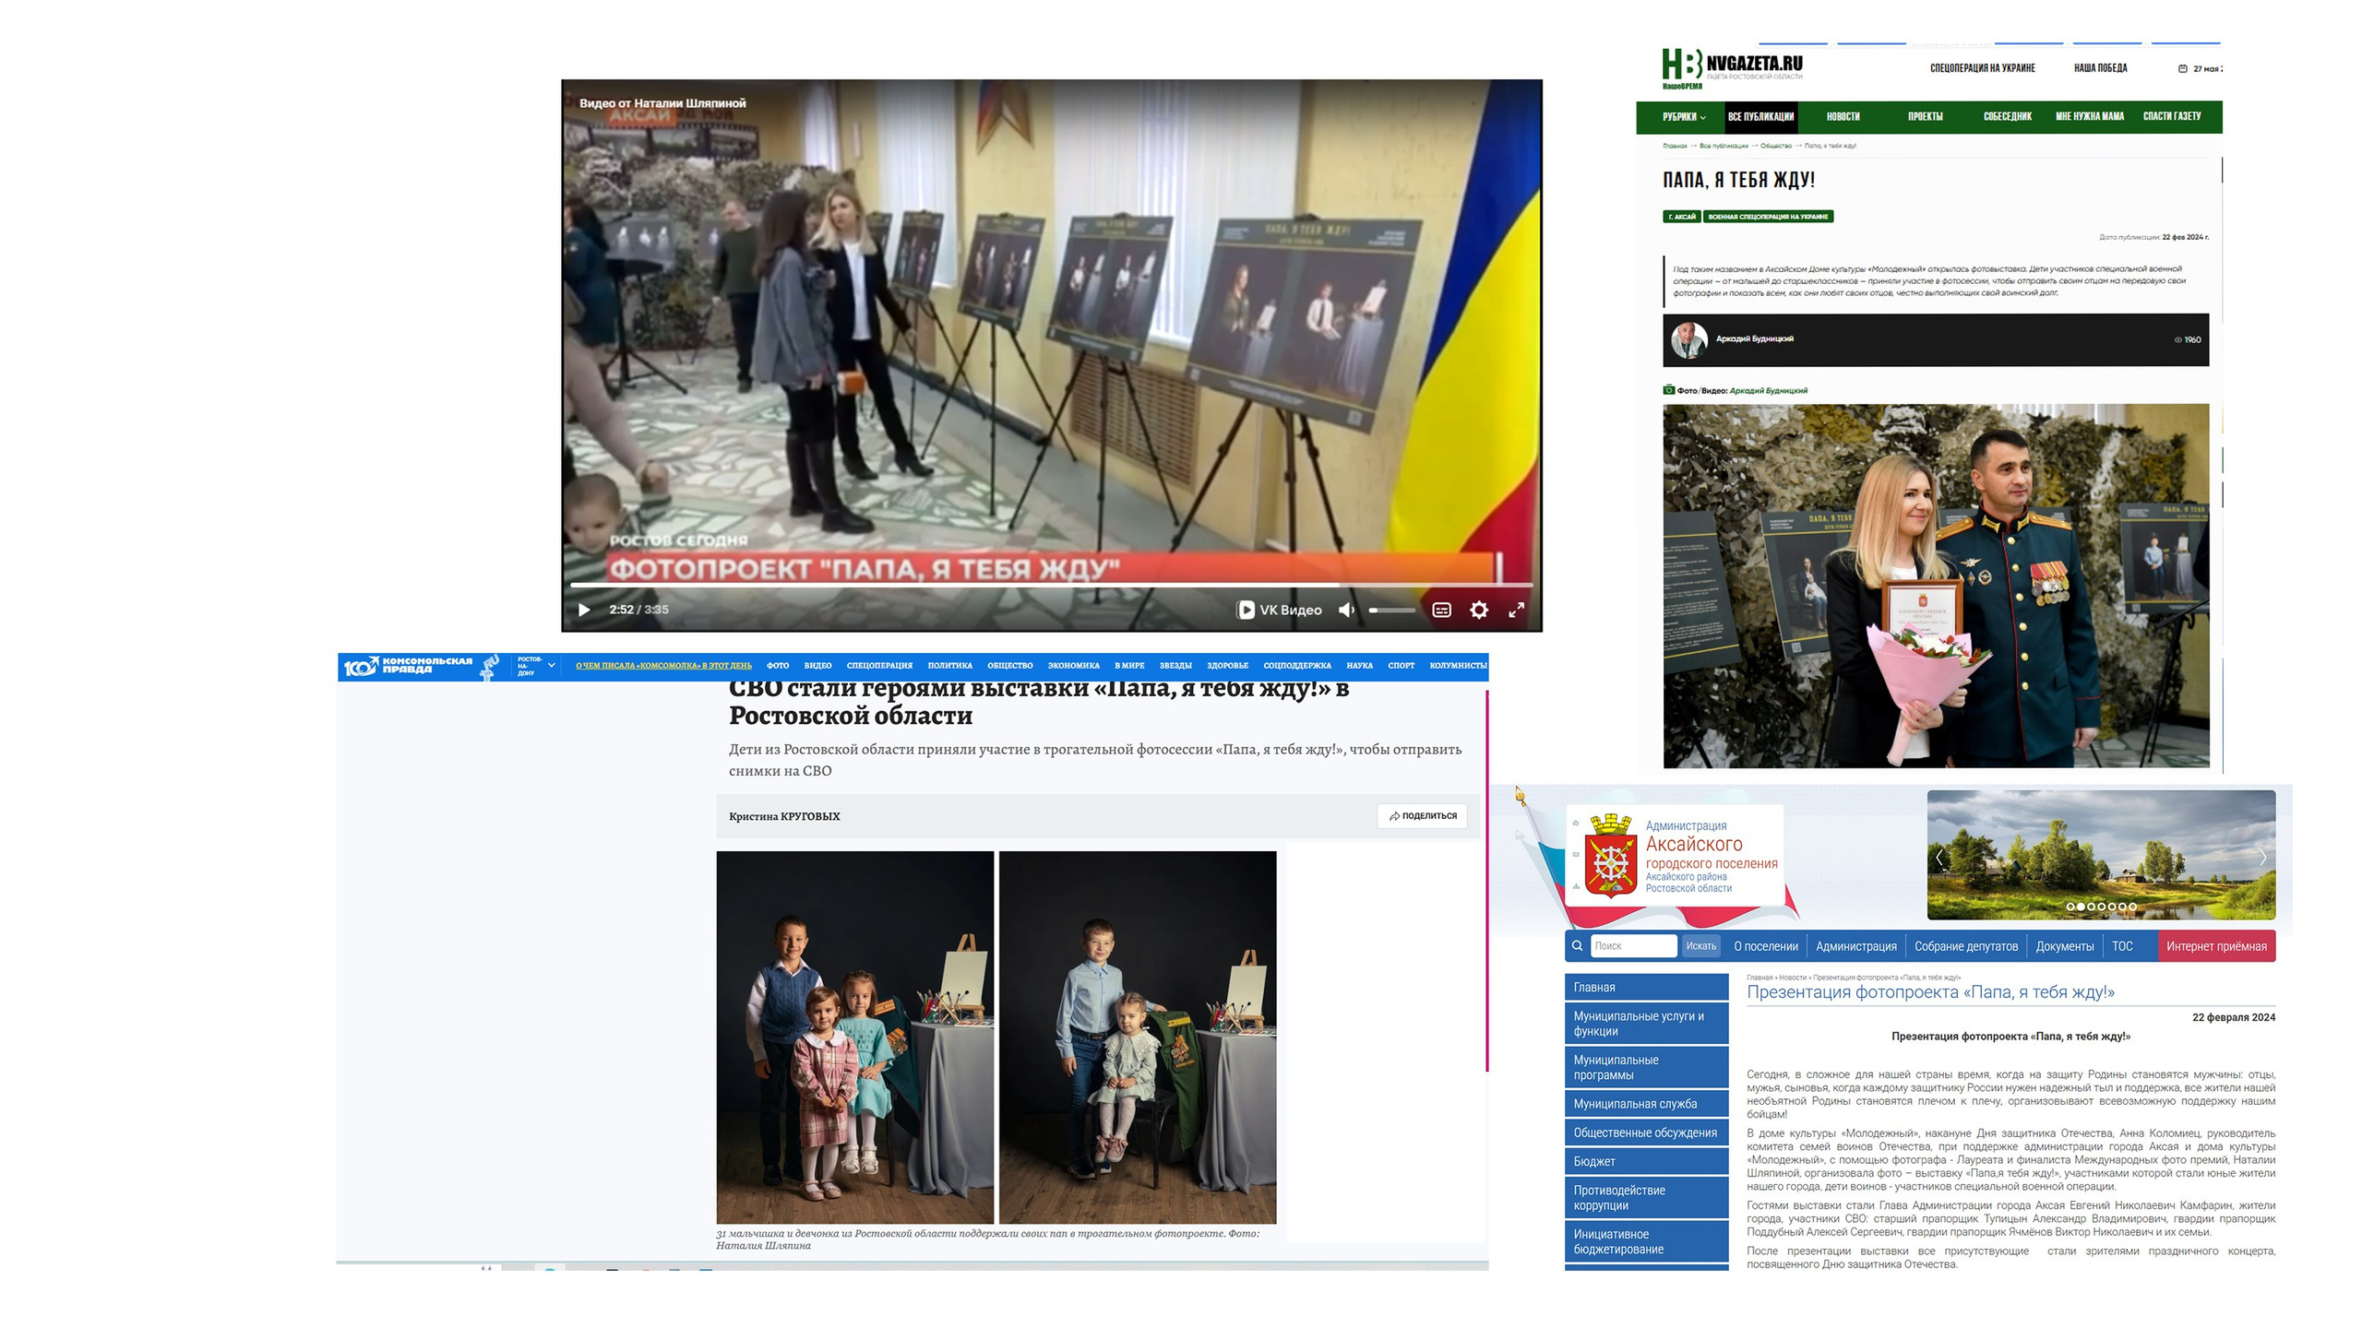
Task: Open the Интернет приёмная page
Action: click(2216, 946)
